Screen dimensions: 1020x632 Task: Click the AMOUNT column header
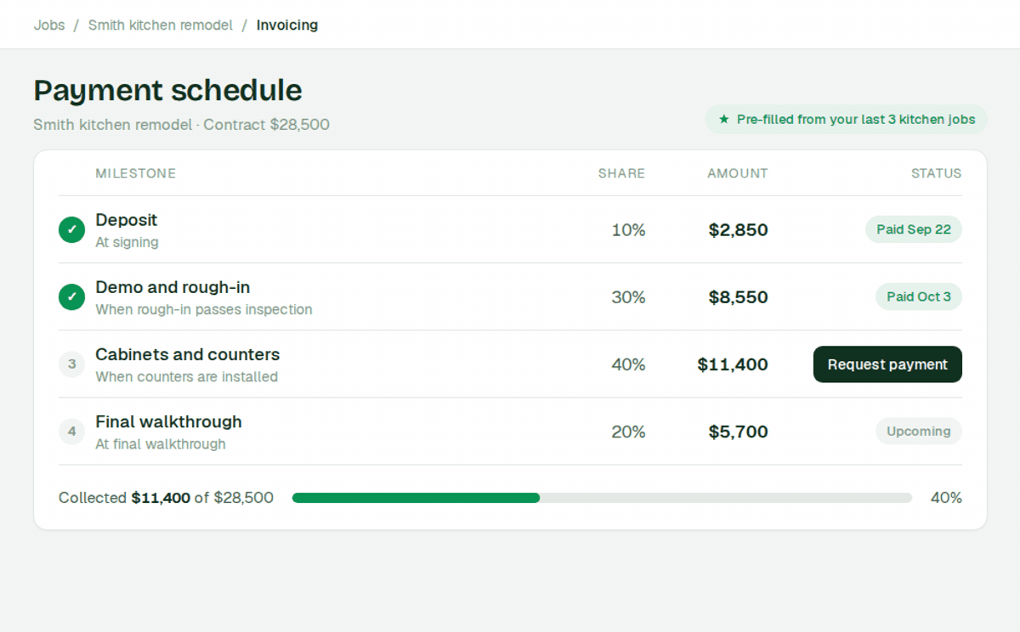click(738, 173)
